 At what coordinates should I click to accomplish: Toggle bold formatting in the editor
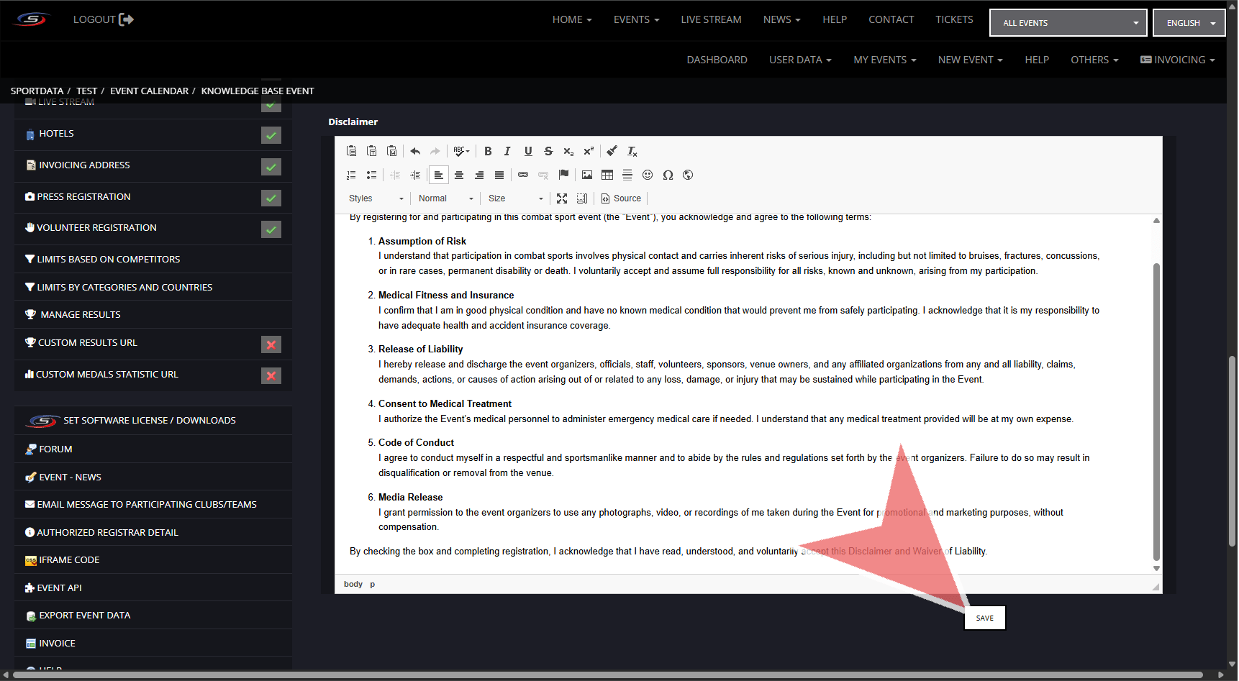point(488,151)
